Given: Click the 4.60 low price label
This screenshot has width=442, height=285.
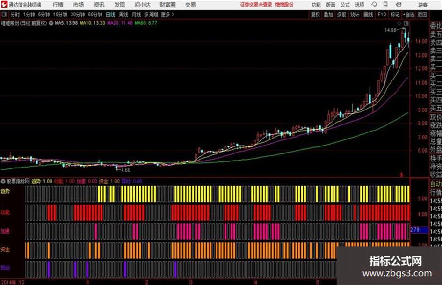Looking at the screenshot, I should pos(125,170).
